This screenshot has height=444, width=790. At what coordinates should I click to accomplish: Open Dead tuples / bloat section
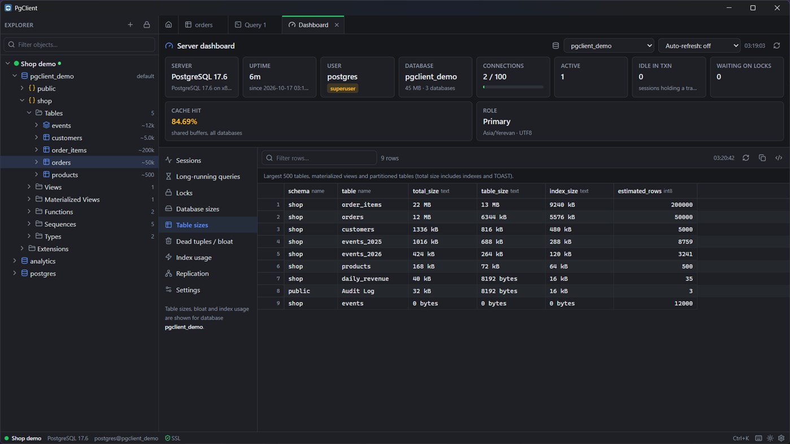[208, 241]
